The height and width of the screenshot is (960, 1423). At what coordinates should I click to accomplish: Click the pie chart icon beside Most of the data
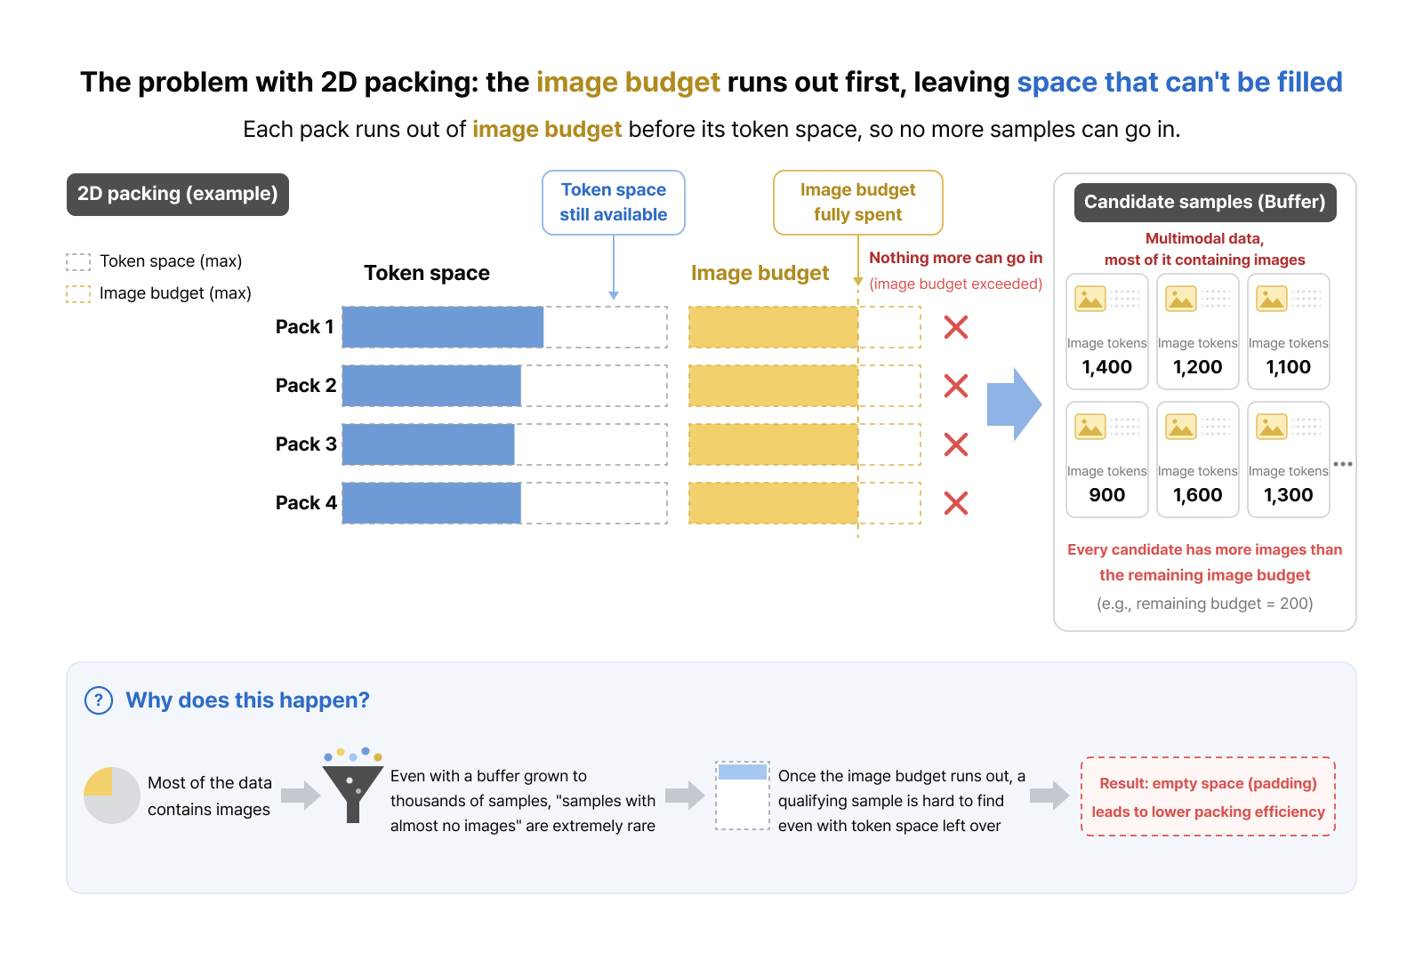click(112, 796)
